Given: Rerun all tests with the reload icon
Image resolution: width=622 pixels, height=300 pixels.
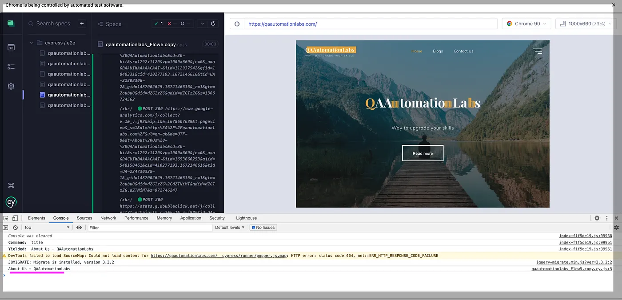Looking at the screenshot, I should (x=213, y=24).
